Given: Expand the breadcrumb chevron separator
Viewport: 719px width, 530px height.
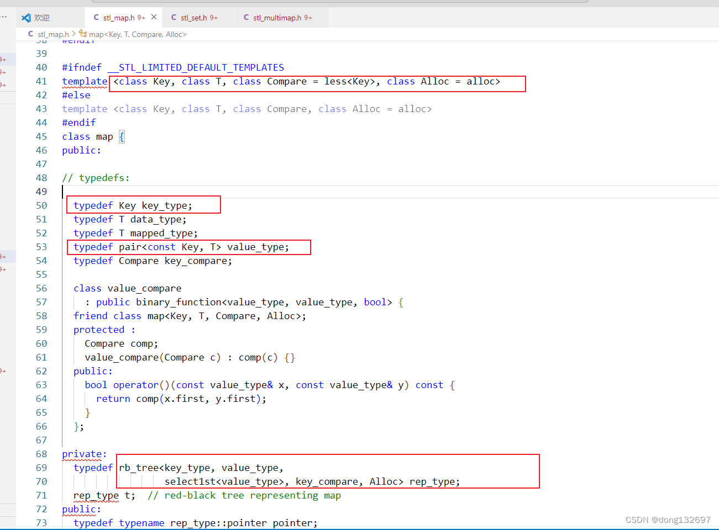Looking at the screenshot, I should (x=74, y=34).
